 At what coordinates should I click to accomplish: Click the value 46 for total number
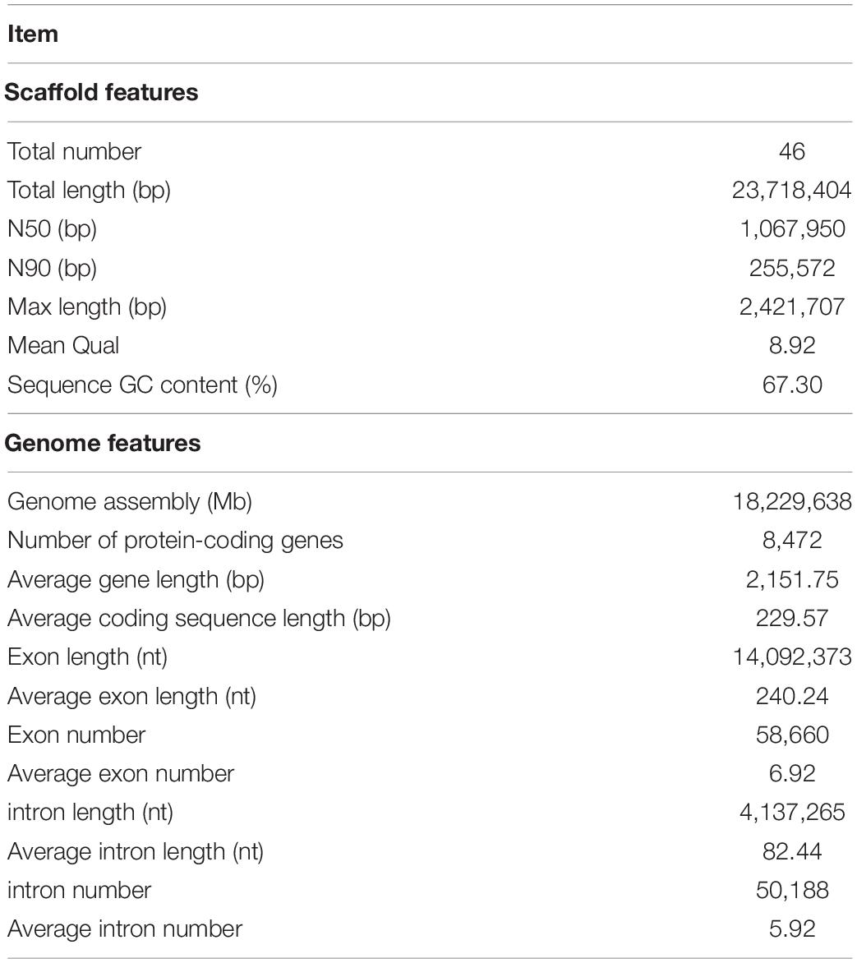792,151
